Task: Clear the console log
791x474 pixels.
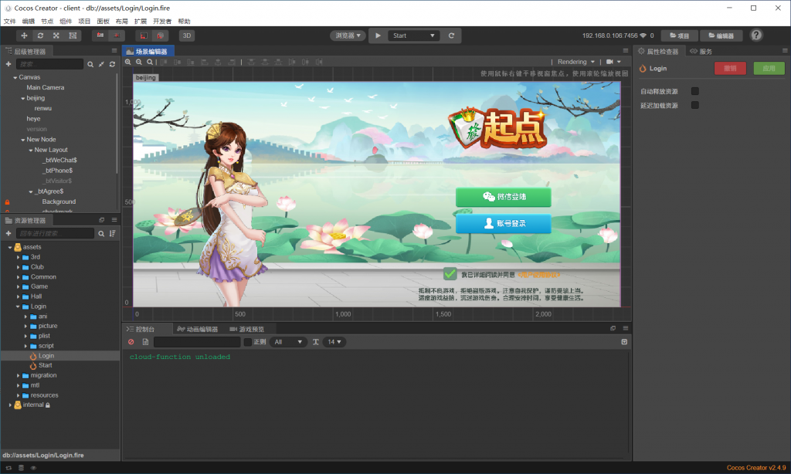Action: [x=131, y=342]
